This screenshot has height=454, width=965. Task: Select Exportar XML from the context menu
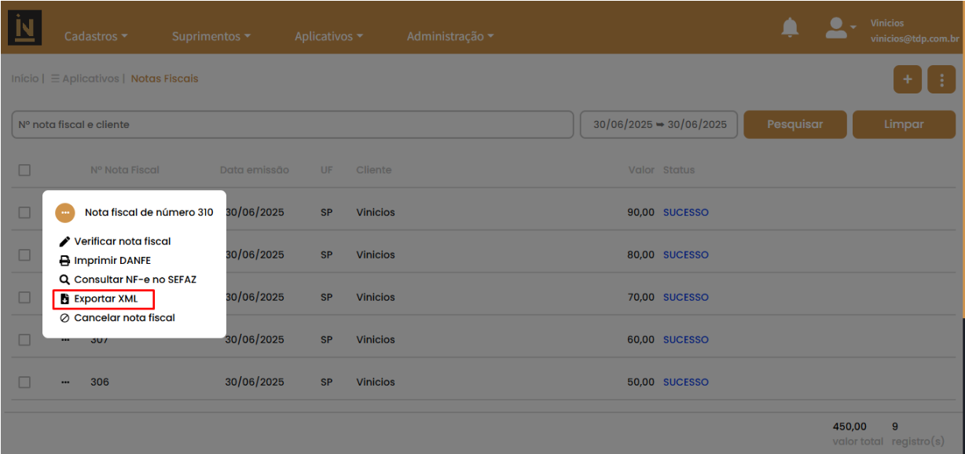[104, 298]
